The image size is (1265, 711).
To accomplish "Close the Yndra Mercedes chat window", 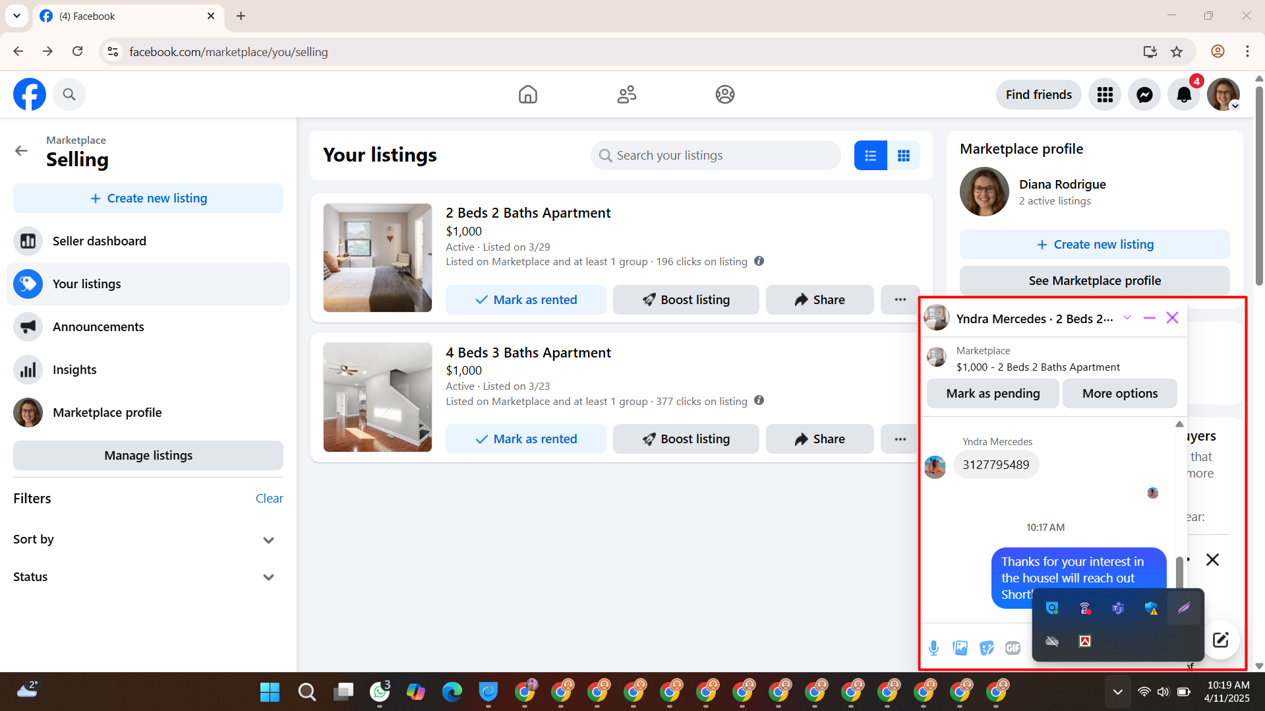I will coord(1172,318).
